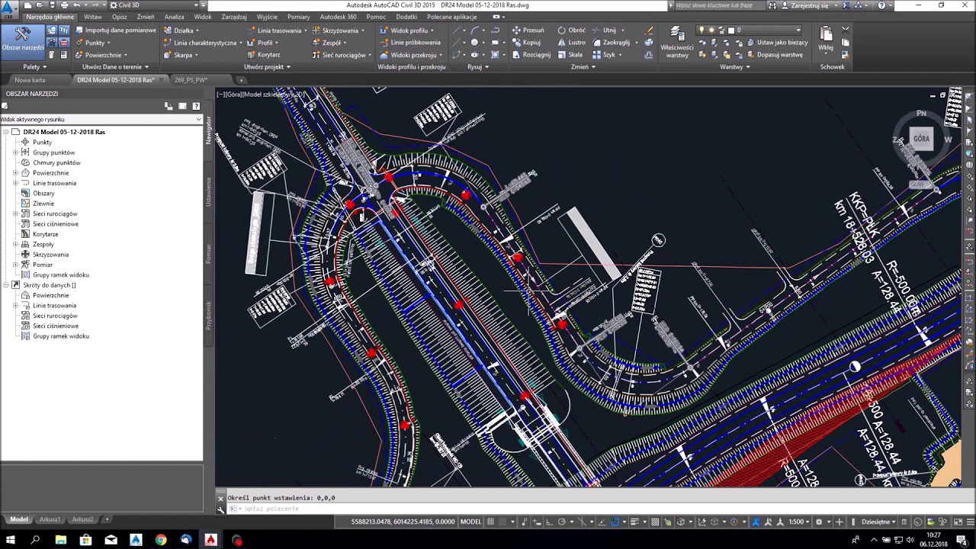Image resolution: width=976 pixels, height=549 pixels.
Task: Open the Powierzchnie ribbon dropdown
Action: [101, 55]
